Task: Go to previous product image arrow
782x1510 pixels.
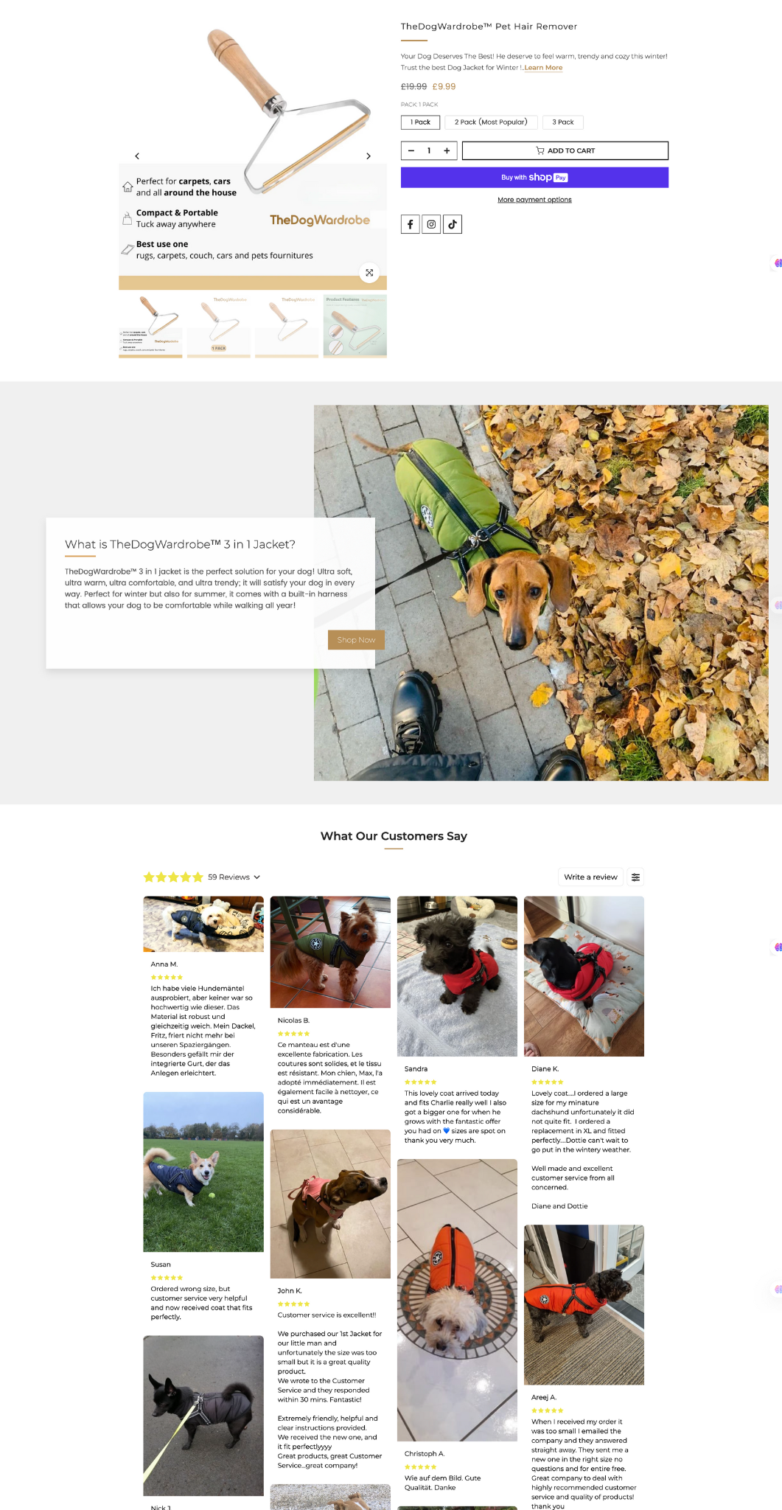Action: tap(137, 156)
